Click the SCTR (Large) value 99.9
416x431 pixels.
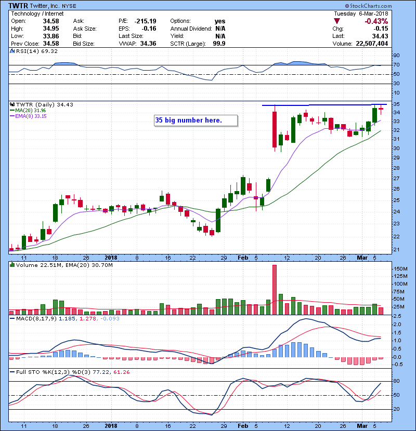[x=219, y=44]
